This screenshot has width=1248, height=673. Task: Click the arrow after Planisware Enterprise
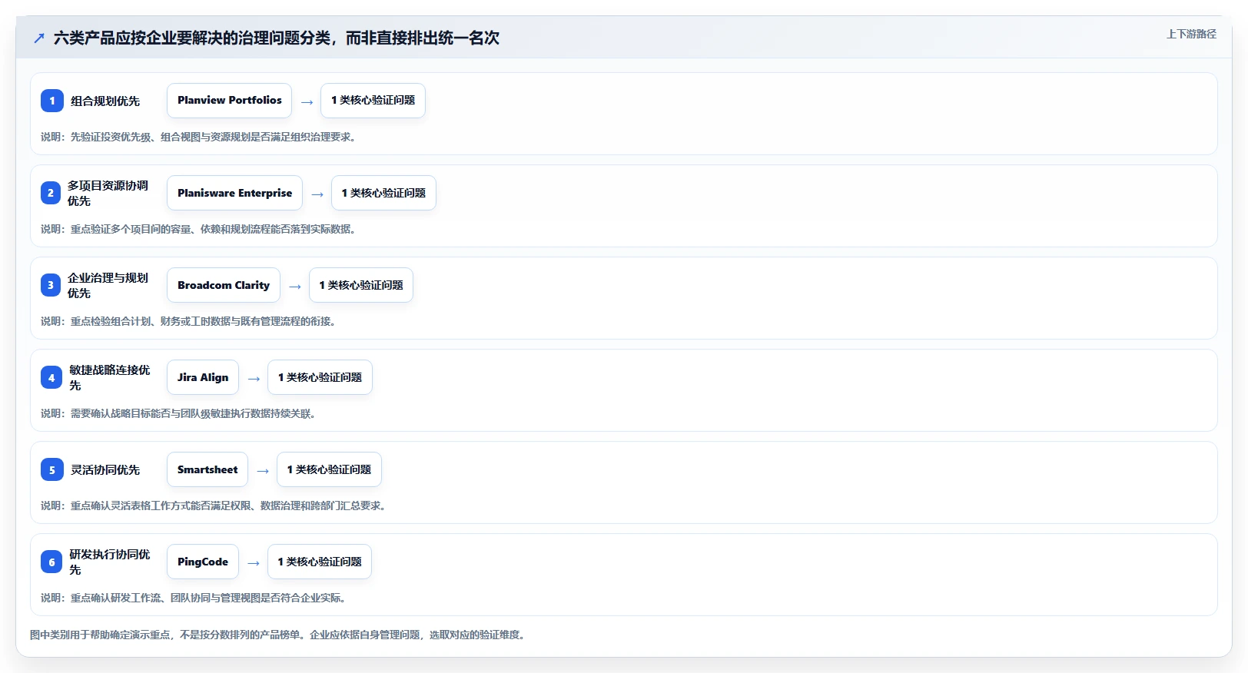click(317, 194)
